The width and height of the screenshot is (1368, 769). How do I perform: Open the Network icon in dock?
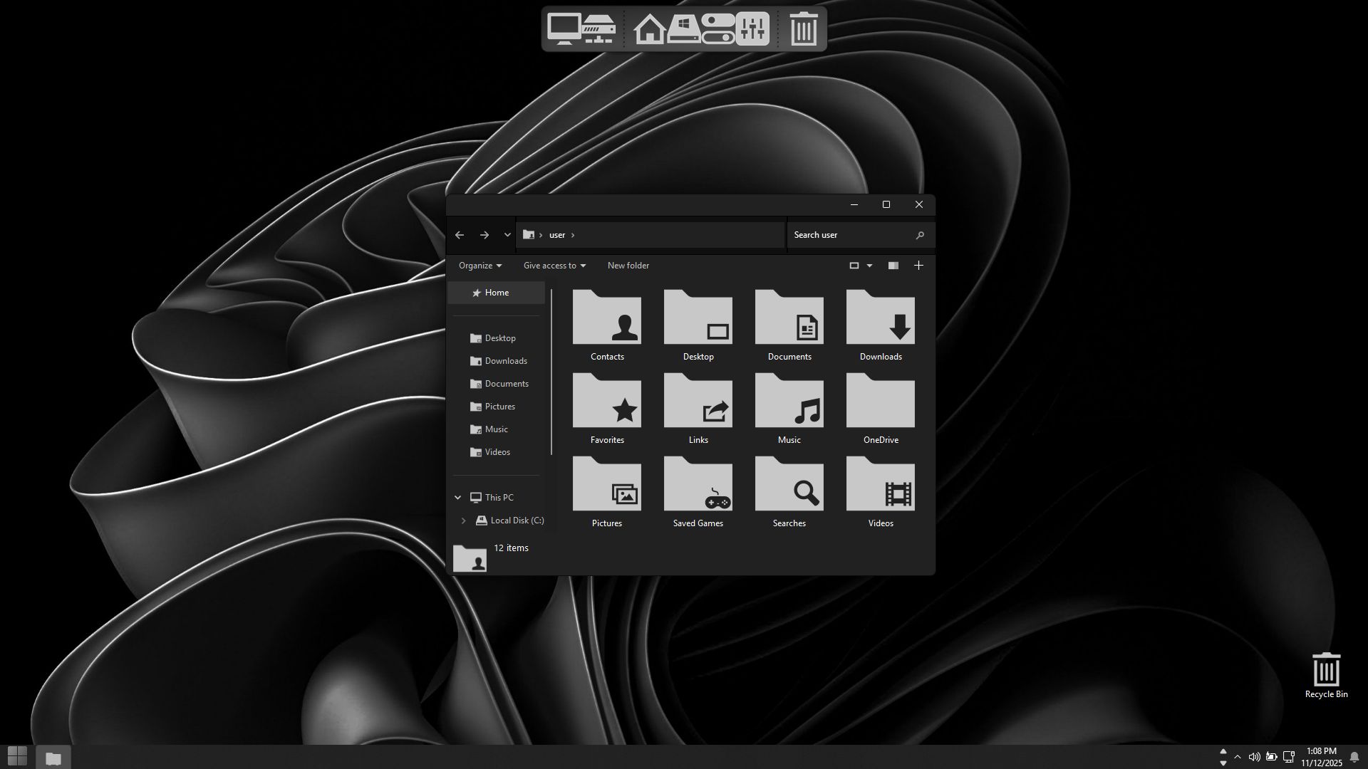(x=598, y=28)
